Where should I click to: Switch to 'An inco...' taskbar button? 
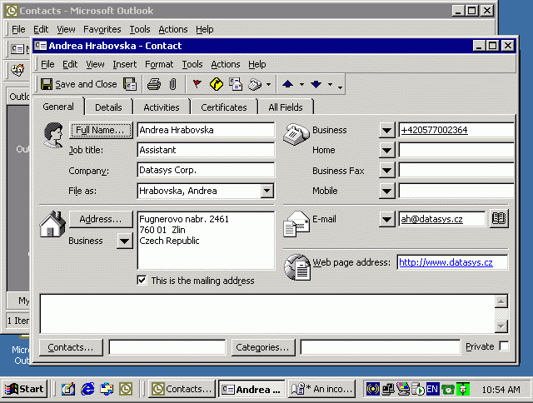(322, 389)
